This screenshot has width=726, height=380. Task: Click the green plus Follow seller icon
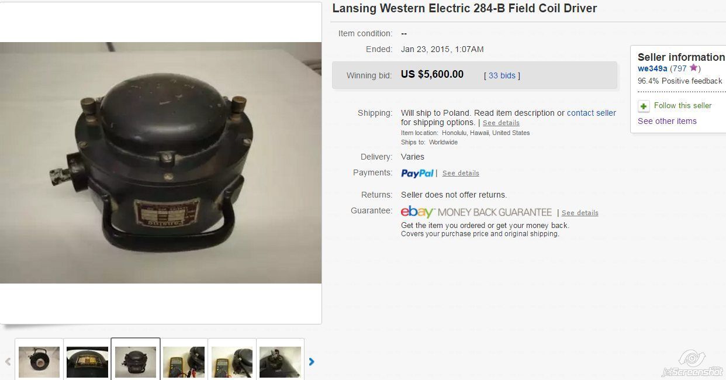click(644, 106)
